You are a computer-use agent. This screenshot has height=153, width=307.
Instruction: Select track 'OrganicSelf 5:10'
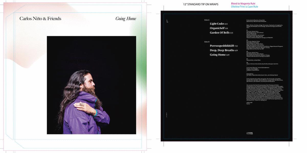tap(219, 28)
